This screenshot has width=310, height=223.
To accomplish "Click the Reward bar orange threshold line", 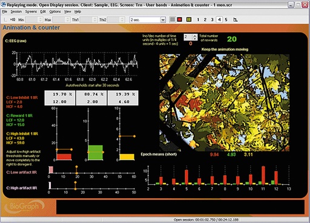I will click(96, 152).
